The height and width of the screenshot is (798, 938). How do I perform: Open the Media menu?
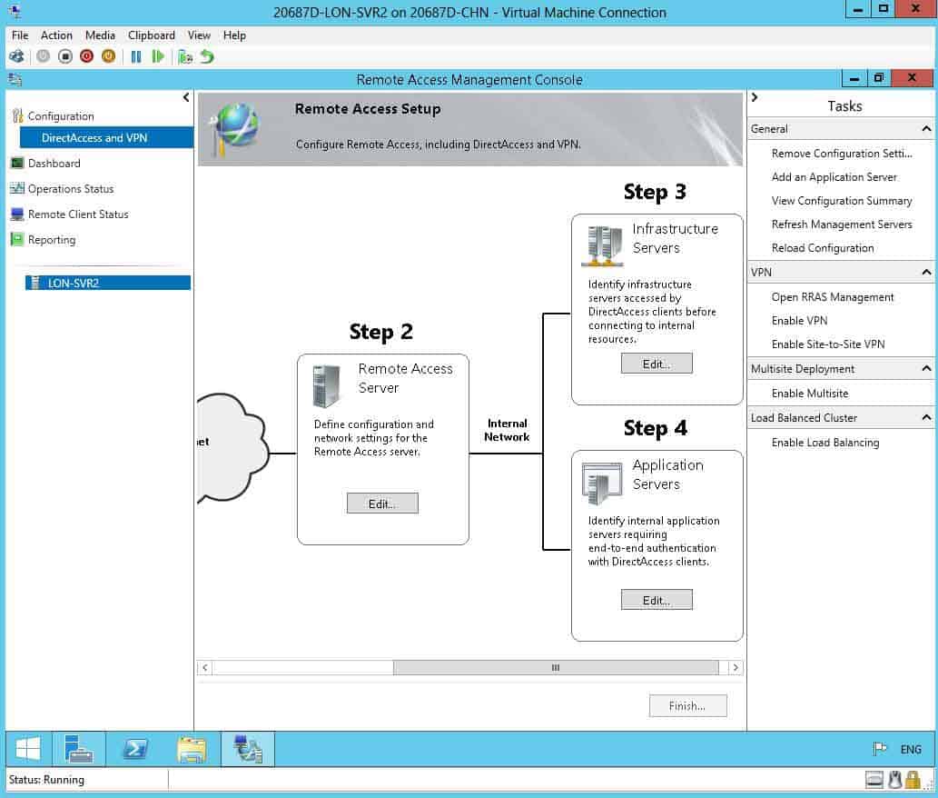(100, 35)
